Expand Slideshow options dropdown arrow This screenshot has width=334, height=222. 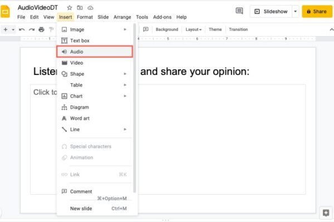click(x=296, y=12)
